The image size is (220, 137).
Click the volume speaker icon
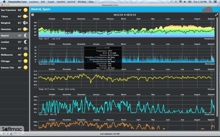point(185,2)
